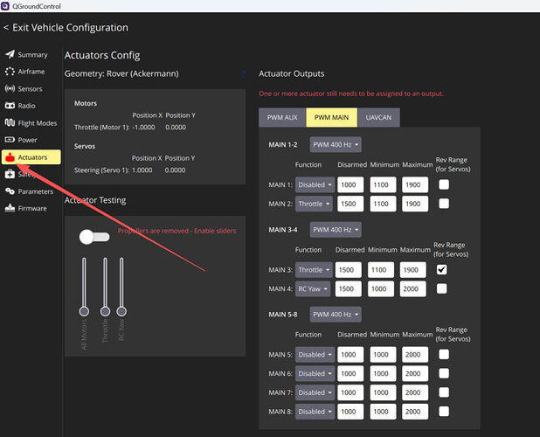The image size is (540, 437).
Task: Click the Power battery icon
Action: click(10, 140)
